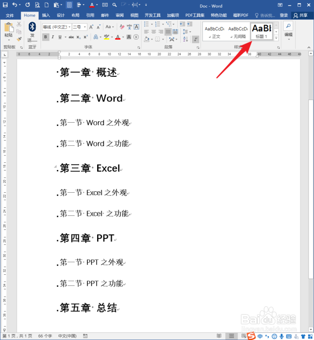Apply character shading (gray A icon)
Viewport: 314px width, 340px height.
129,37
